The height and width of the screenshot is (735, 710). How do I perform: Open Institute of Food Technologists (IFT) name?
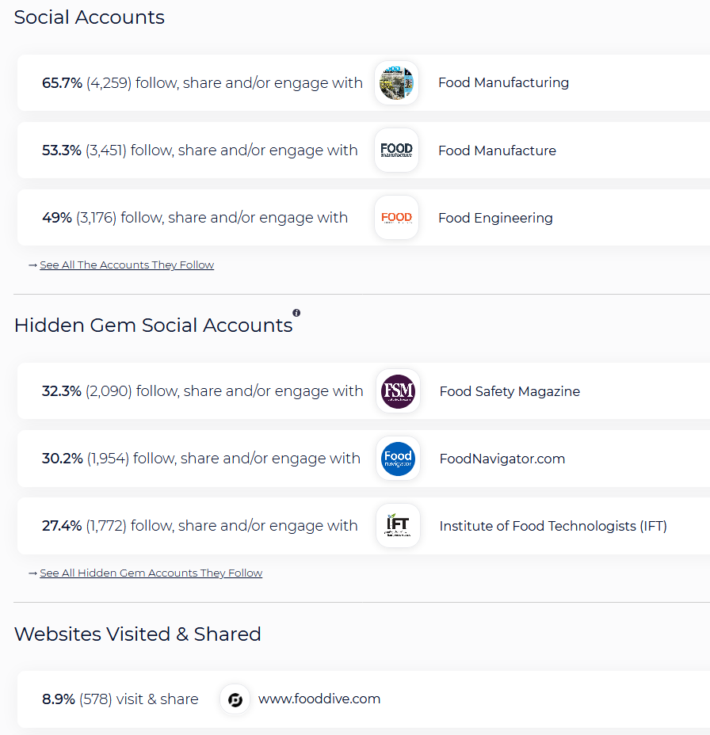click(x=553, y=526)
